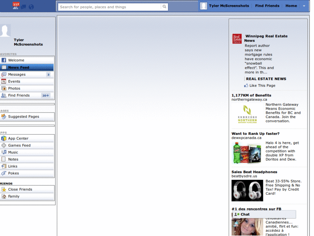The image size is (314, 236).
Task: Switch to the Home tab
Action: tap(291, 6)
